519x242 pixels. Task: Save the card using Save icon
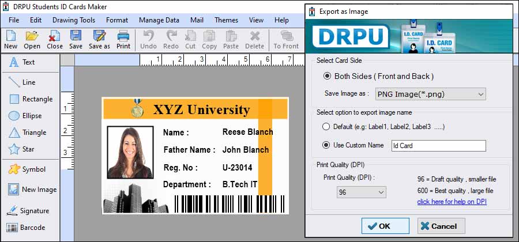pyautogui.click(x=76, y=40)
